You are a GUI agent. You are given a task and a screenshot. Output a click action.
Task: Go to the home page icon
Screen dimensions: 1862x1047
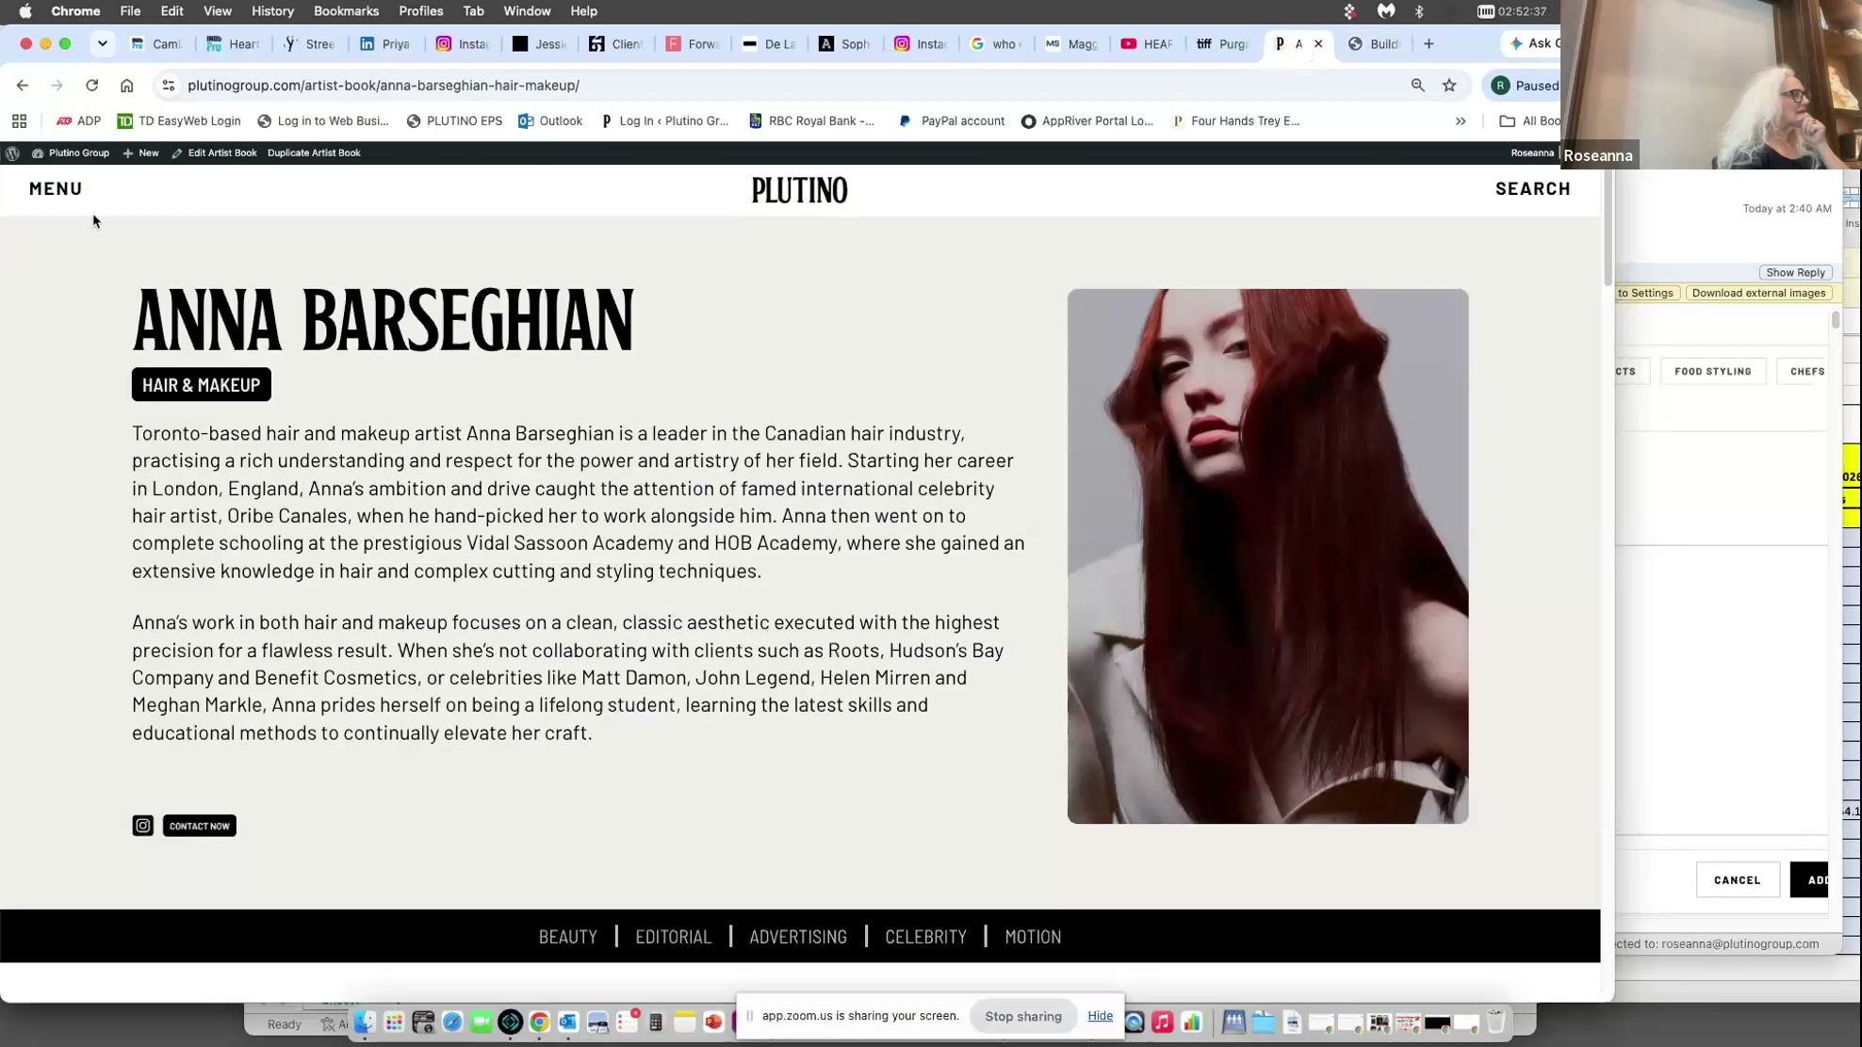pos(126,86)
